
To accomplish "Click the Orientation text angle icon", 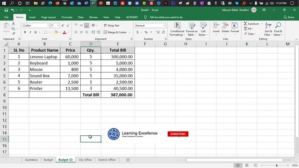I will coord(93,25).
